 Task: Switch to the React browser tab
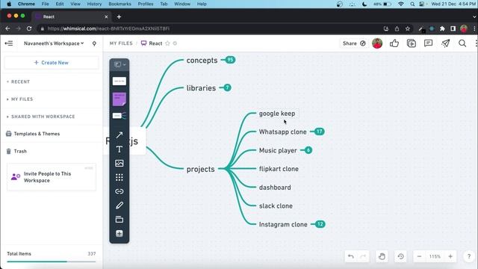[x=72, y=16]
